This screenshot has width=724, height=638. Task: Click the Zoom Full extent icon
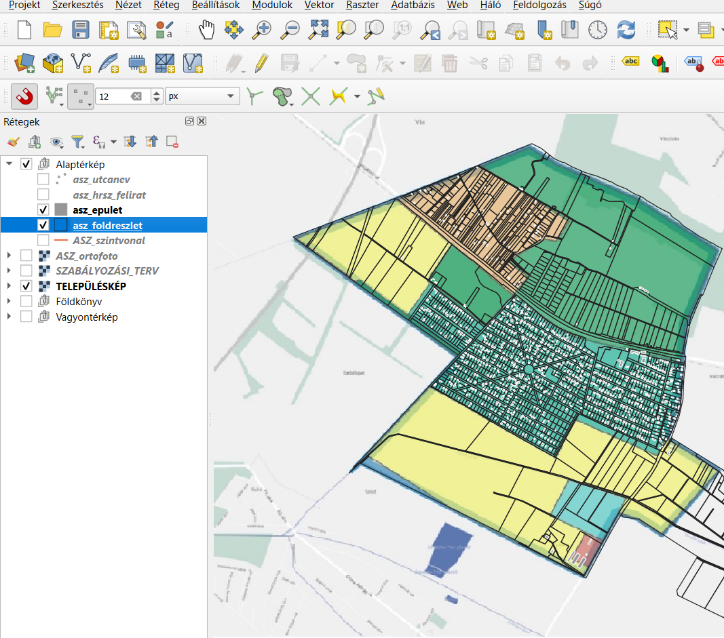pos(318,29)
